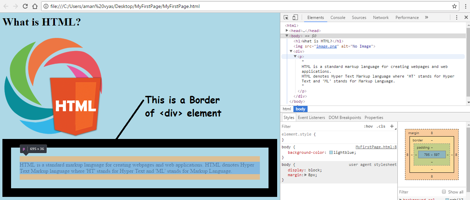Reload the page with the refresh icon
Screen dimensions: 470x200
point(25,6)
